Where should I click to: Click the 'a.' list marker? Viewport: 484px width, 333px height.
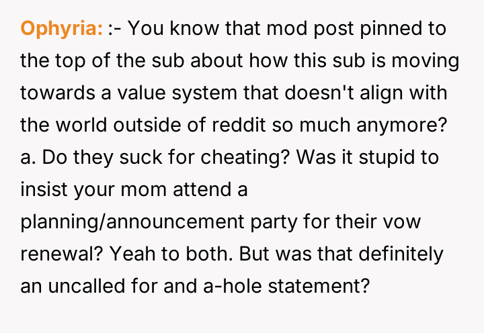28,158
